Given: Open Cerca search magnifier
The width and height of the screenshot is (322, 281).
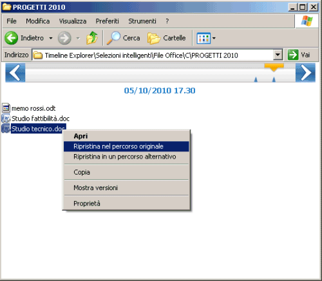Looking at the screenshot, I should tap(113, 38).
